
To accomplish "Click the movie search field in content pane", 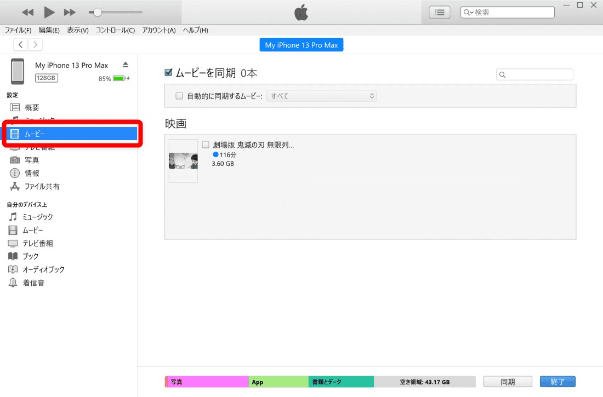I will click(x=534, y=74).
